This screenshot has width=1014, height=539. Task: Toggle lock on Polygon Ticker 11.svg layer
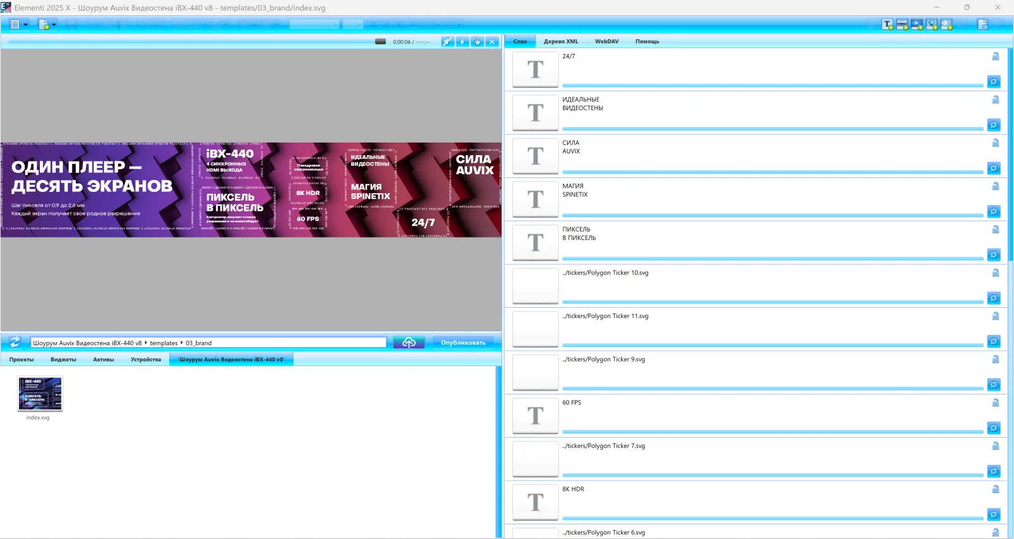[x=996, y=316]
